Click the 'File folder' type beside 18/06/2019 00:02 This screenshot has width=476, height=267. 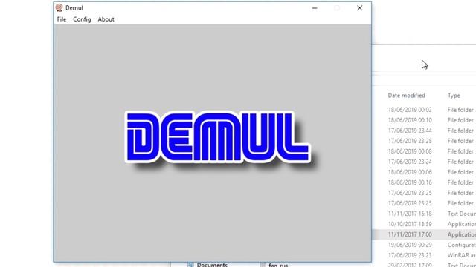click(x=460, y=110)
